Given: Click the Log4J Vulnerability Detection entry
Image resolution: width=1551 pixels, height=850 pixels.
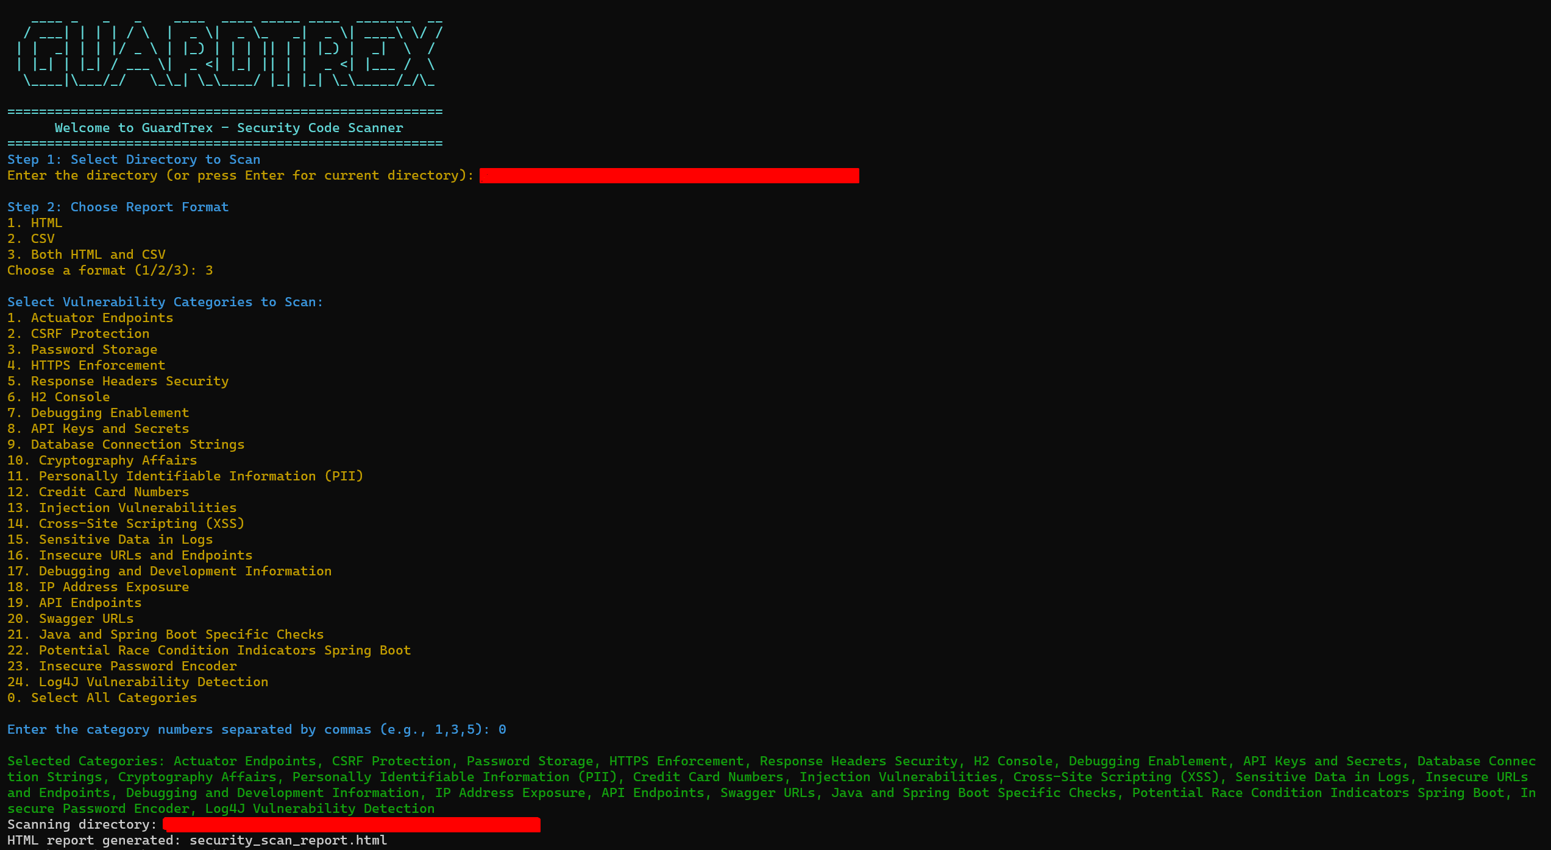Looking at the screenshot, I should pos(138,682).
